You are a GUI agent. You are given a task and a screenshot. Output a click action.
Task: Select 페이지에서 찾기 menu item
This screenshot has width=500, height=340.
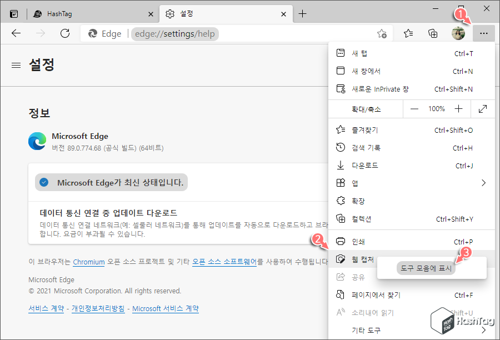coord(411,295)
